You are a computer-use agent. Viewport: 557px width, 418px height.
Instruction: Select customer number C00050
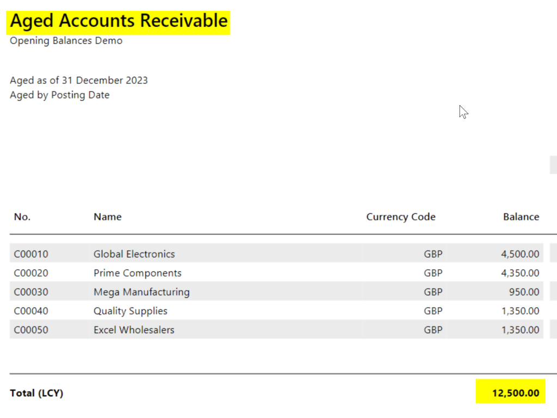point(30,330)
